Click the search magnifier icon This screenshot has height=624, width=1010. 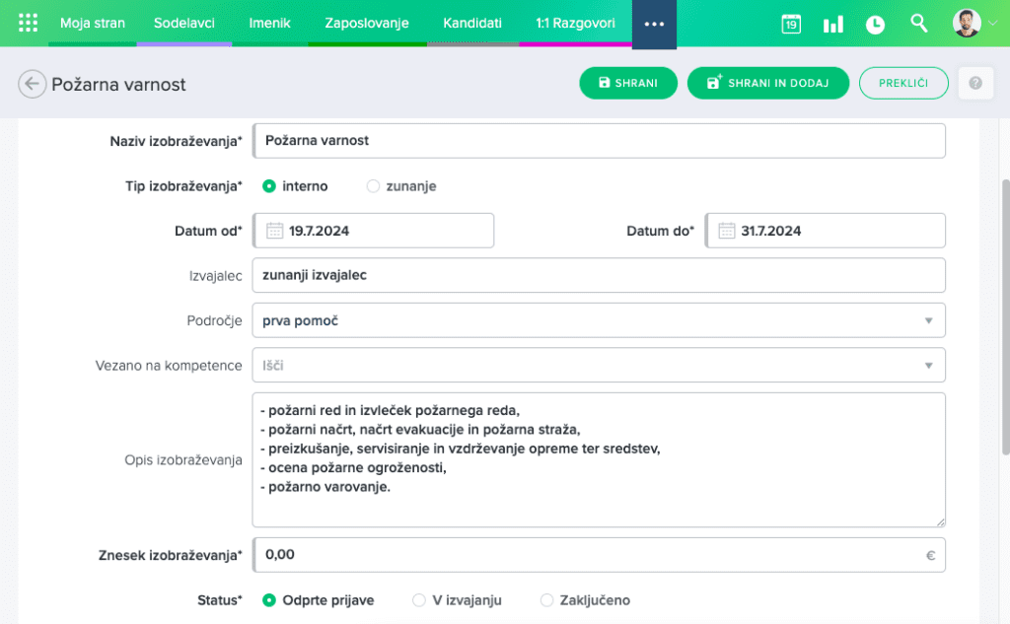tap(918, 24)
